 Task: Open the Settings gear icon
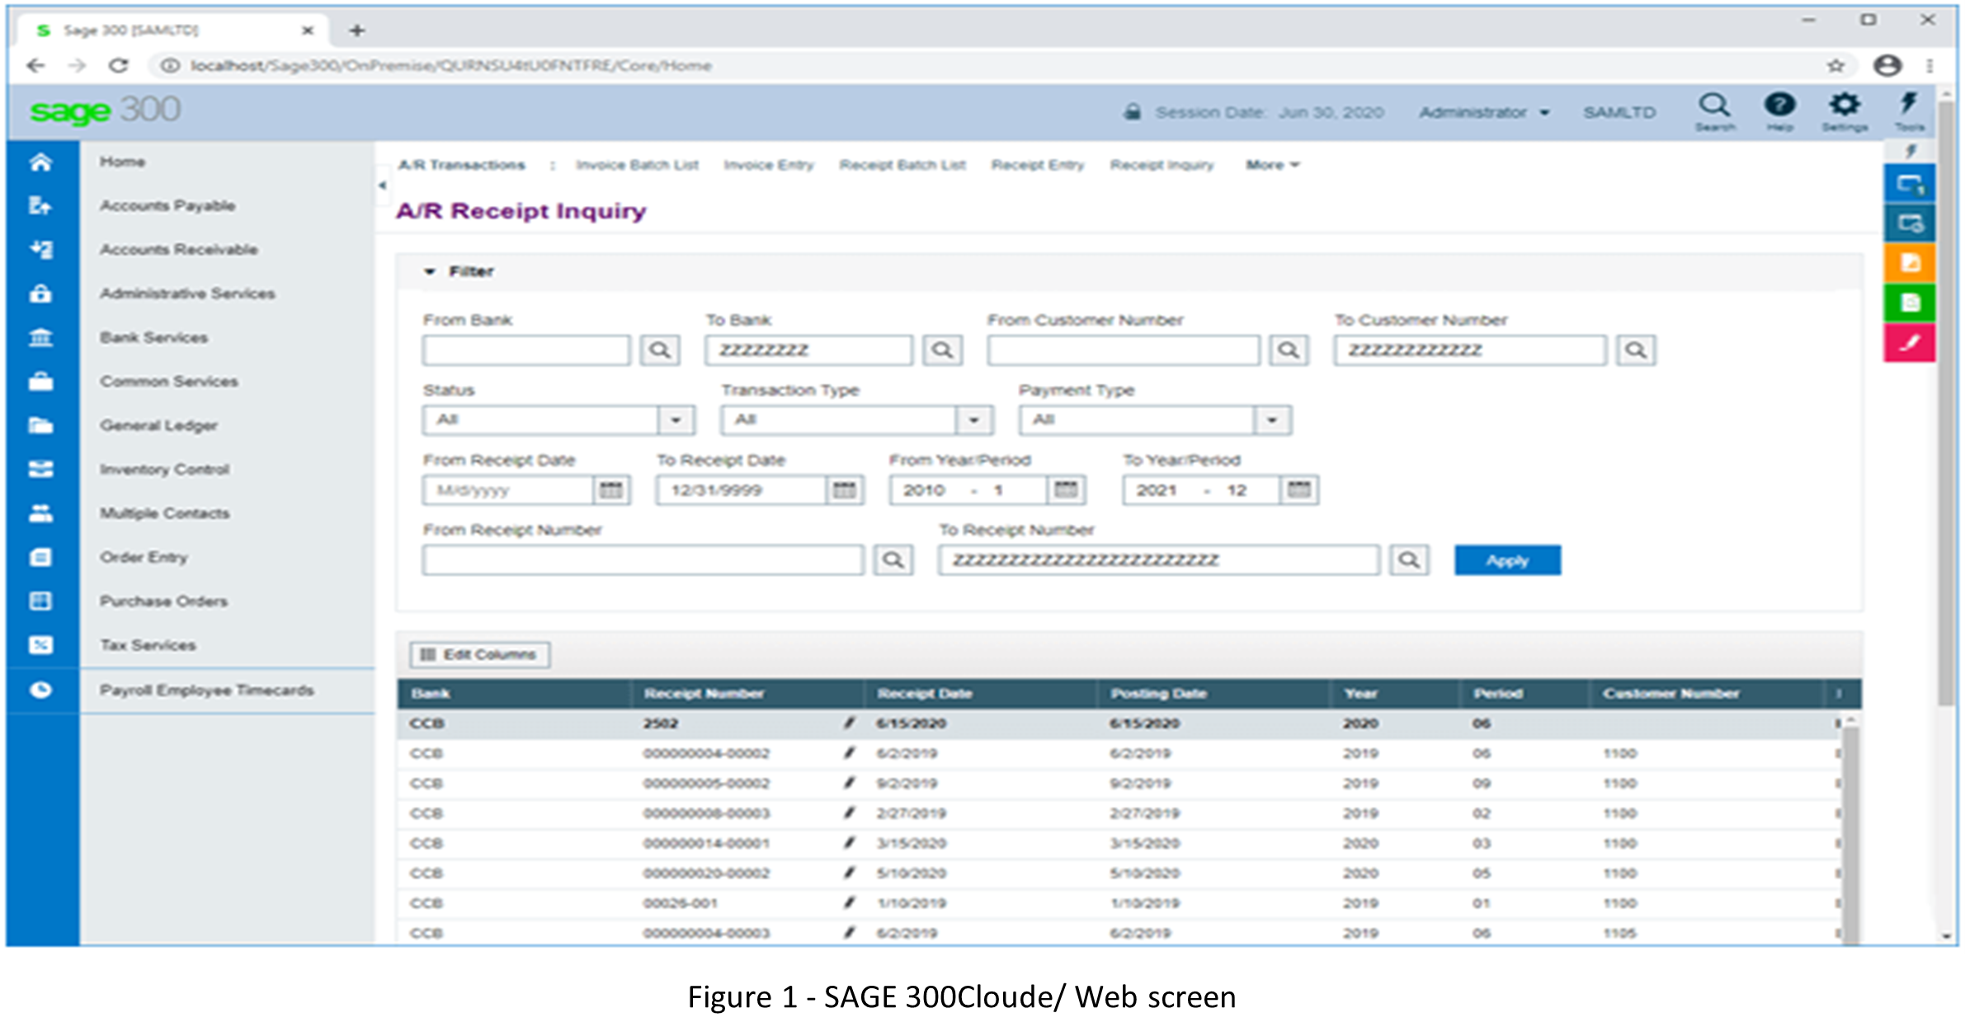[1845, 111]
